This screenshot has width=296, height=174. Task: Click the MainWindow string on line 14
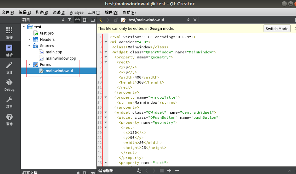click(146, 102)
